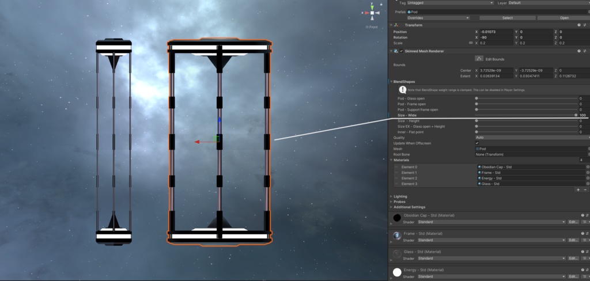
Task: Click the blue move gizmo arrow
Action: point(220,120)
